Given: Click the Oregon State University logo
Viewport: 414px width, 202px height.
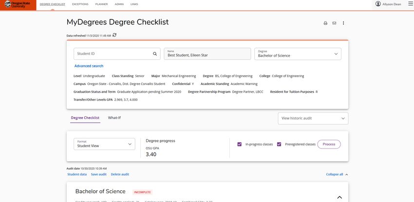Looking at the screenshot, I should click(x=18, y=4).
